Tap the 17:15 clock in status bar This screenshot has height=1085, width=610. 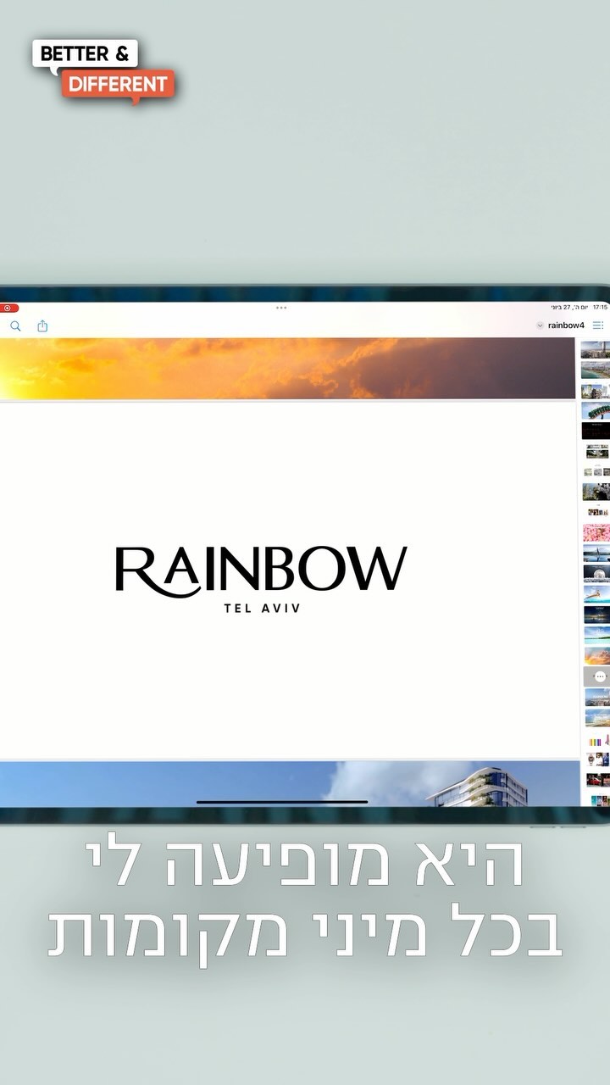pyautogui.click(x=600, y=308)
